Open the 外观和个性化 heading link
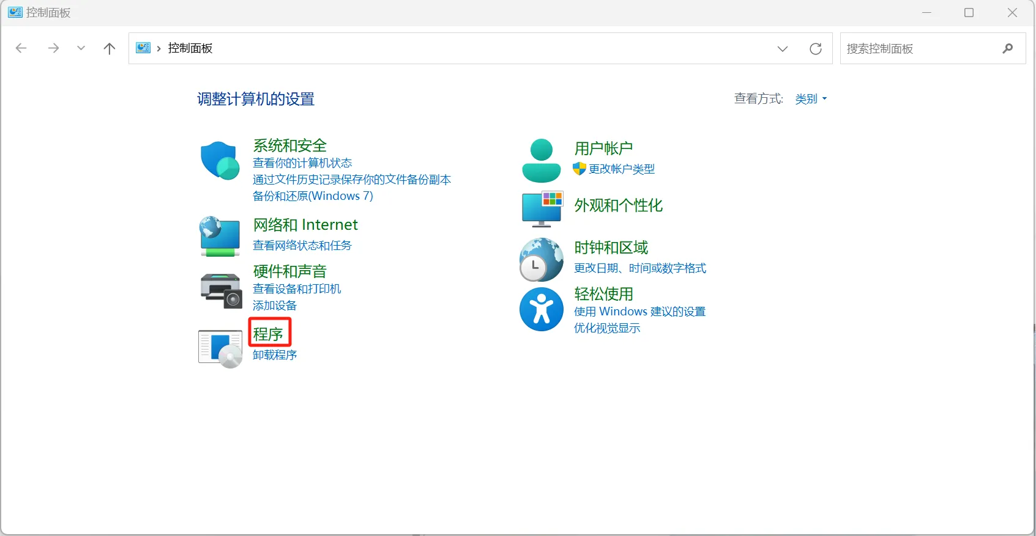The height and width of the screenshot is (536, 1036). 619,205
